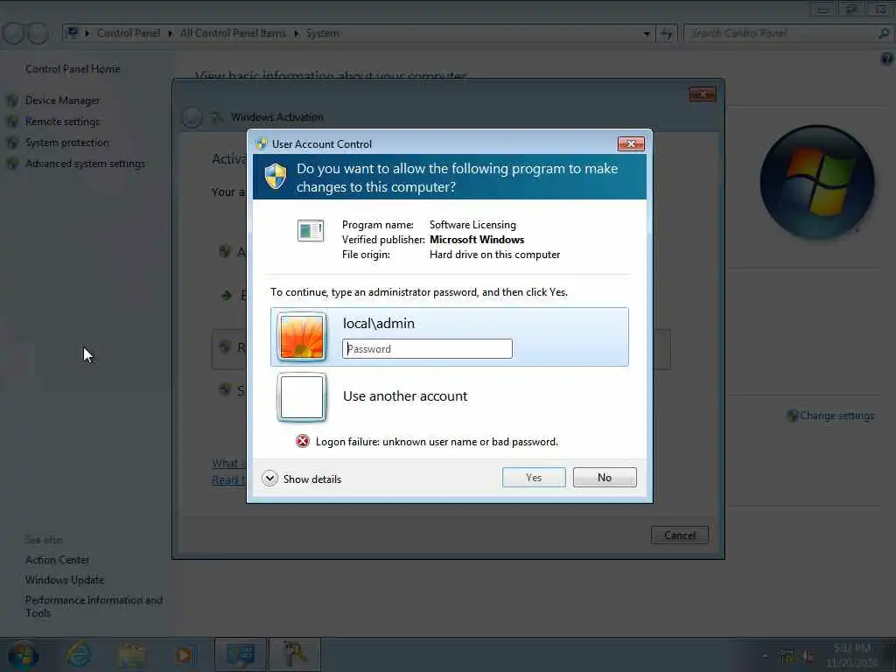Open Windows Update link

coord(65,580)
